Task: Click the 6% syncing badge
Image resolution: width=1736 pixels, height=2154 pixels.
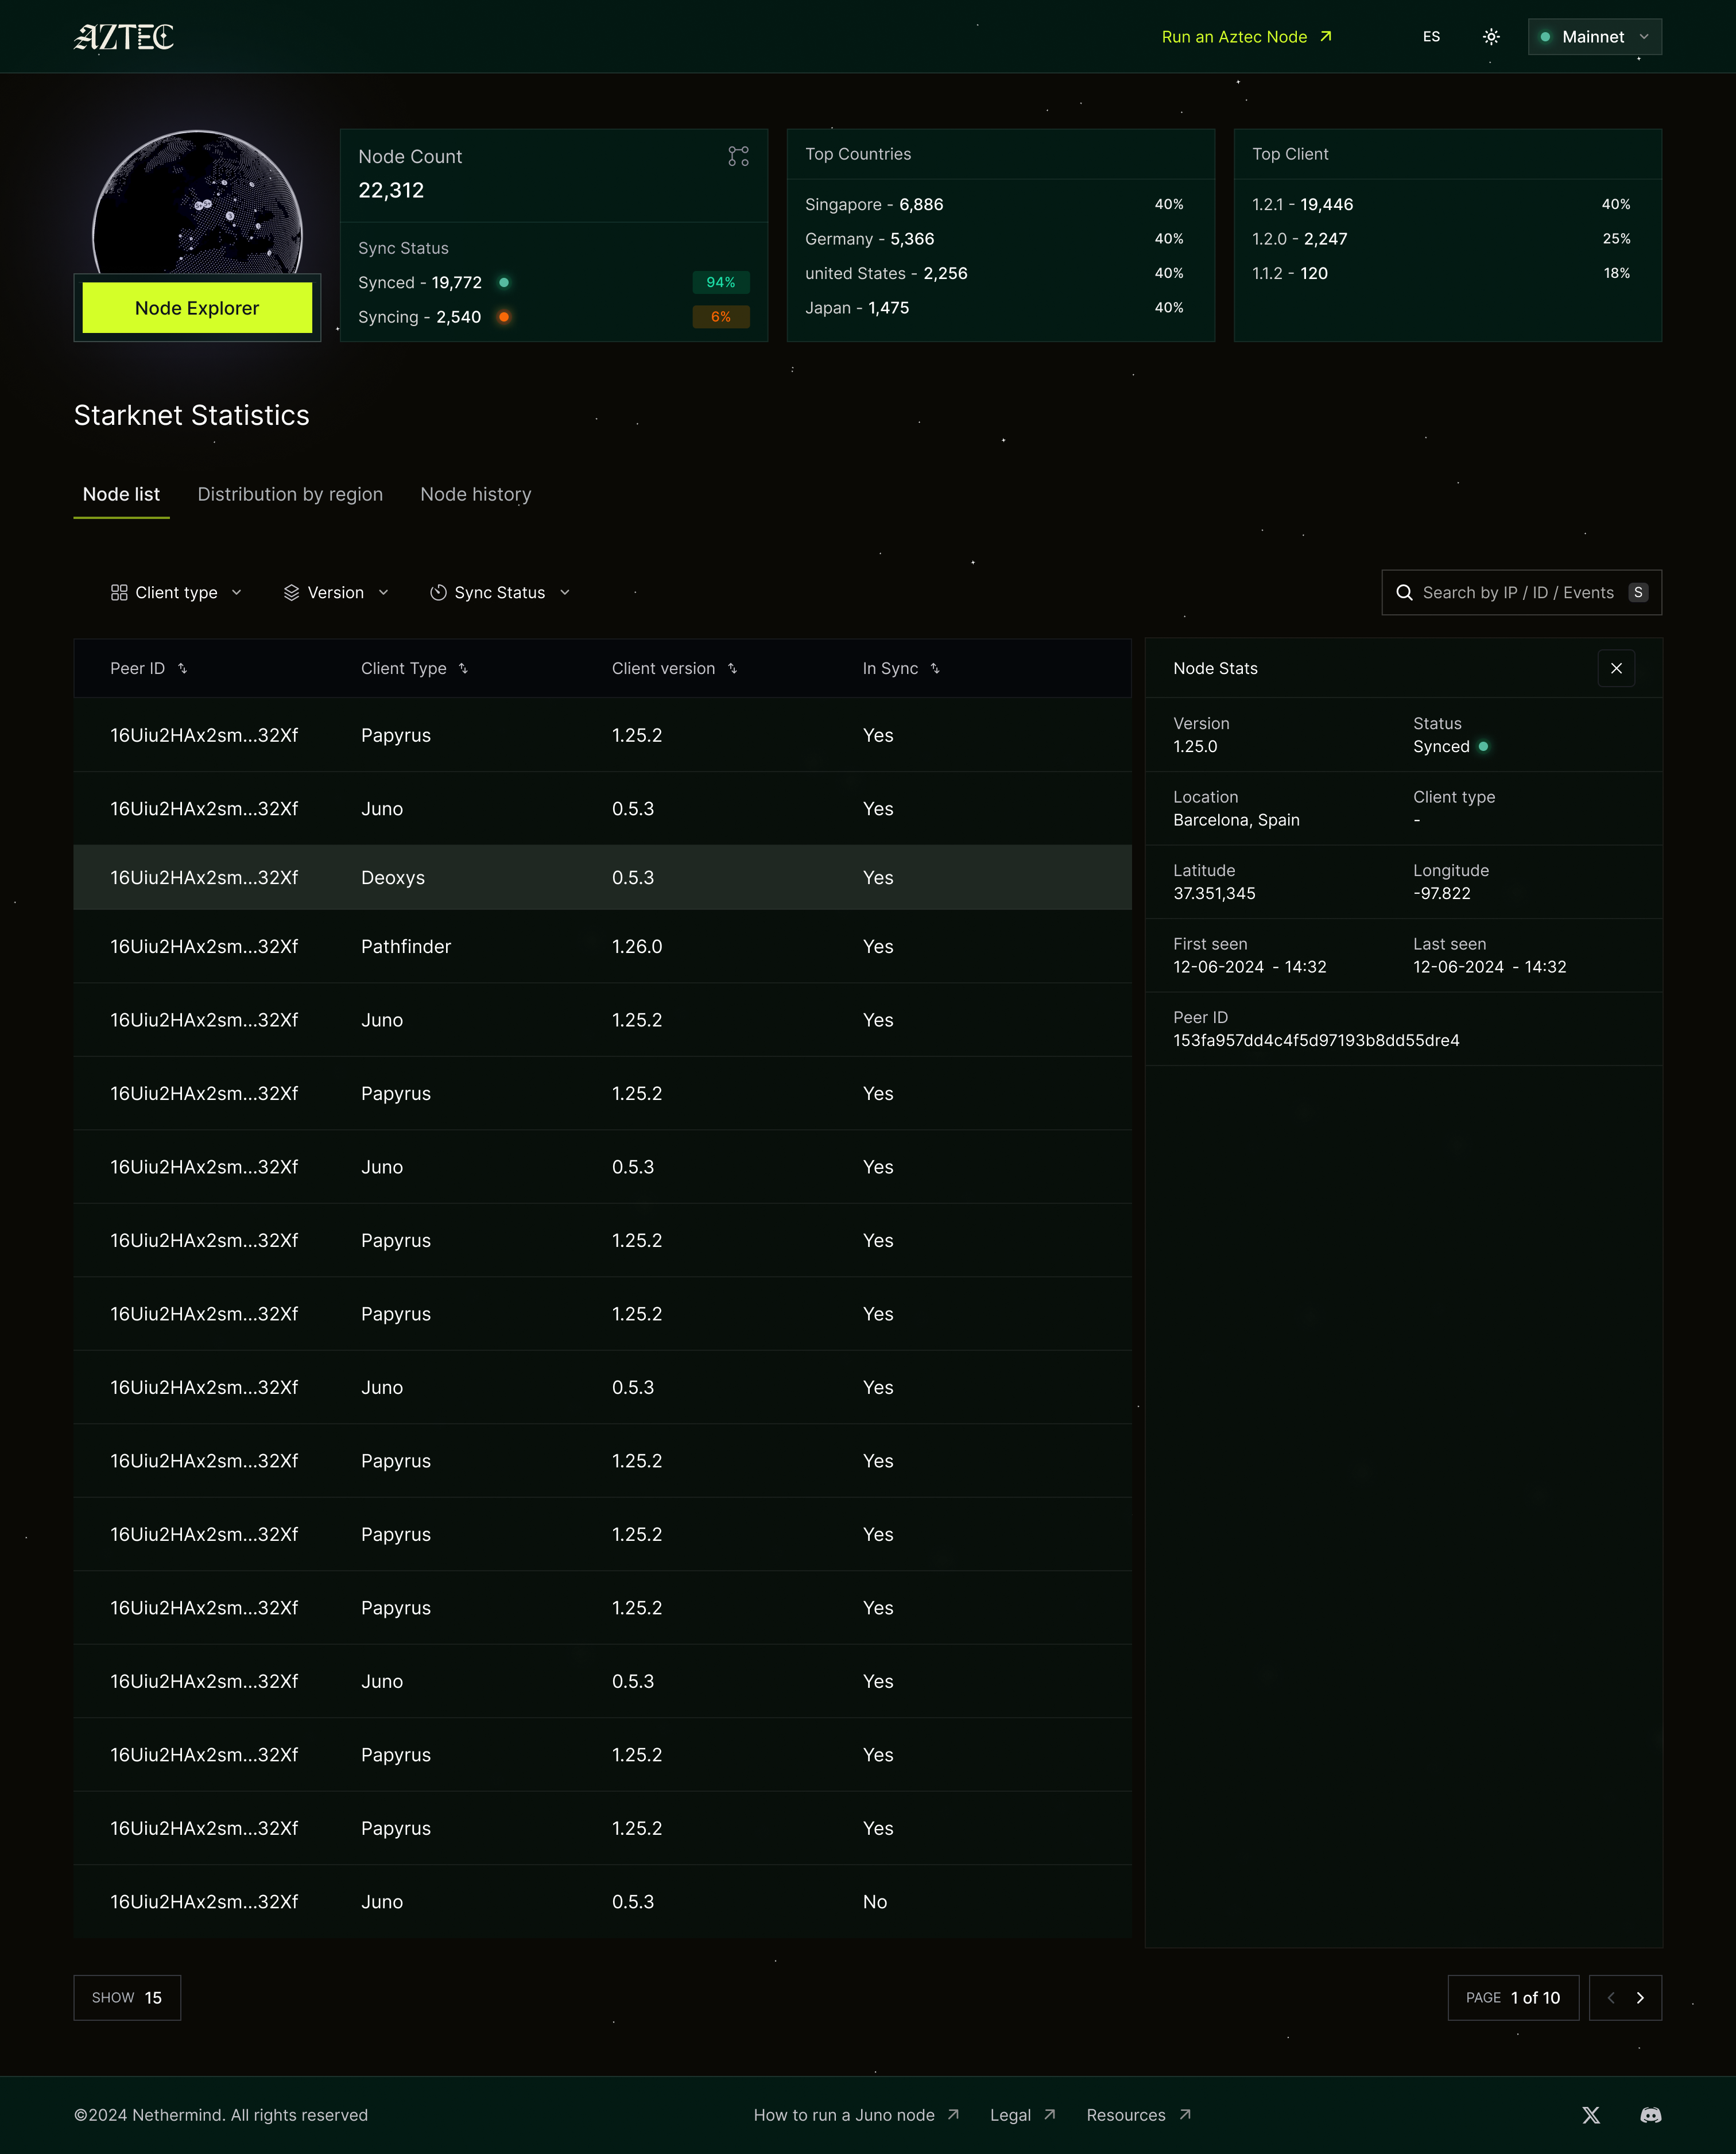Action: (721, 317)
